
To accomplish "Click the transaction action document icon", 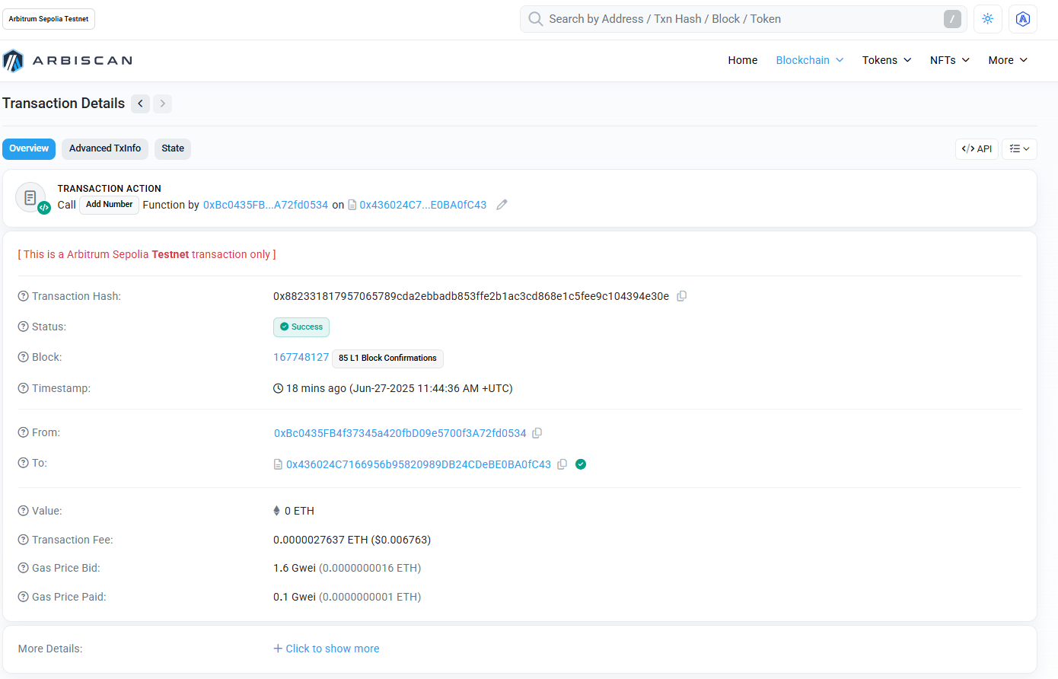I will [x=30, y=198].
